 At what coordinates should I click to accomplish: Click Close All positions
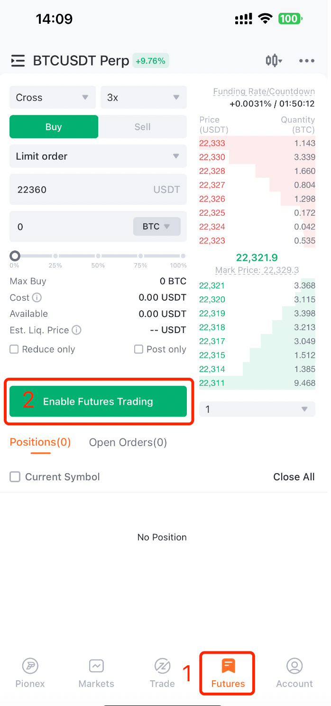pos(294,477)
